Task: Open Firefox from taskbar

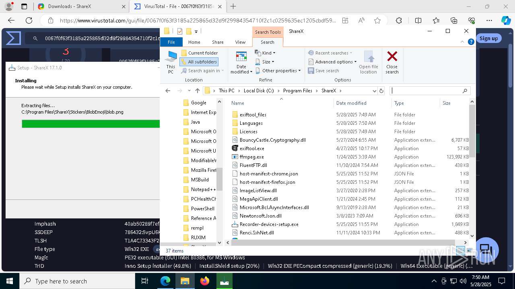Action: 205,281
